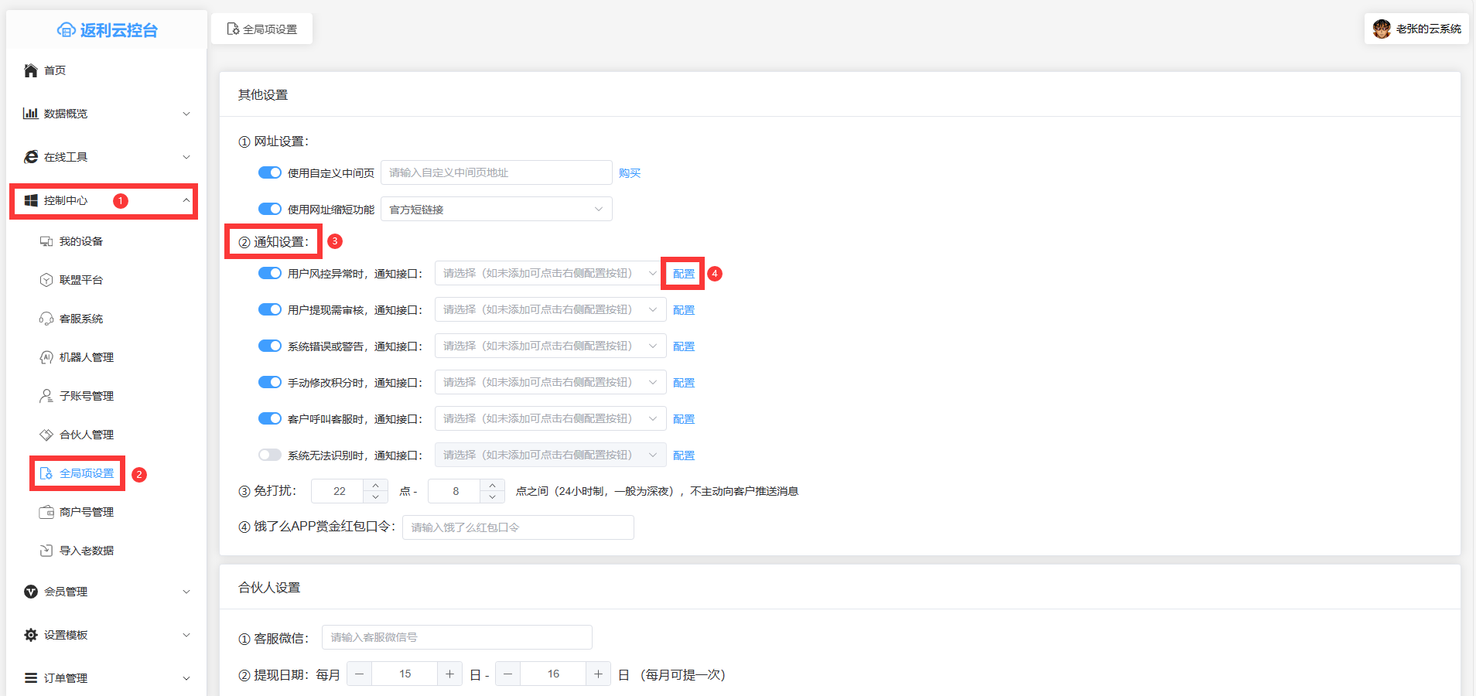Select the 全局项设置 tab at top
Screen dimensions: 1476x696
262,29
